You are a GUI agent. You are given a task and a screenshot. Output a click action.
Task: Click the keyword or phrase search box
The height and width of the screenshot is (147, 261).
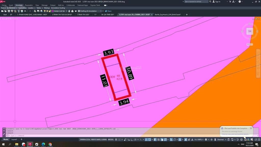tap(196, 2)
